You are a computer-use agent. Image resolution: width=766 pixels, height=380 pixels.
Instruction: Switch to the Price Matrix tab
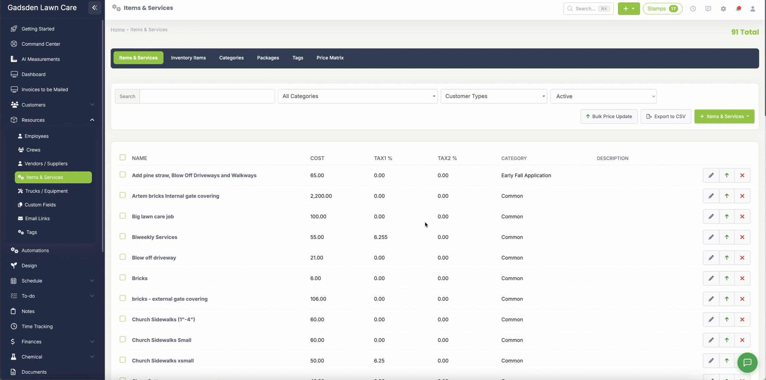pos(330,58)
